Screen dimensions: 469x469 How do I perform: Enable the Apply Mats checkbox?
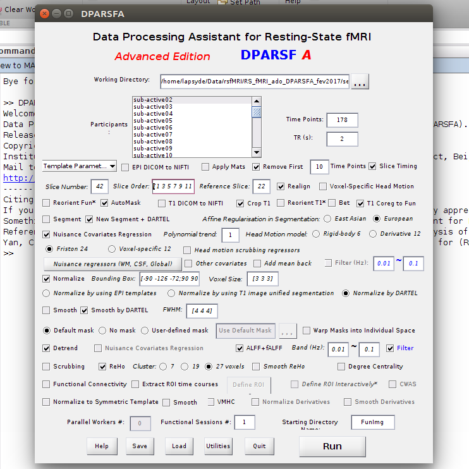pyautogui.click(x=205, y=167)
